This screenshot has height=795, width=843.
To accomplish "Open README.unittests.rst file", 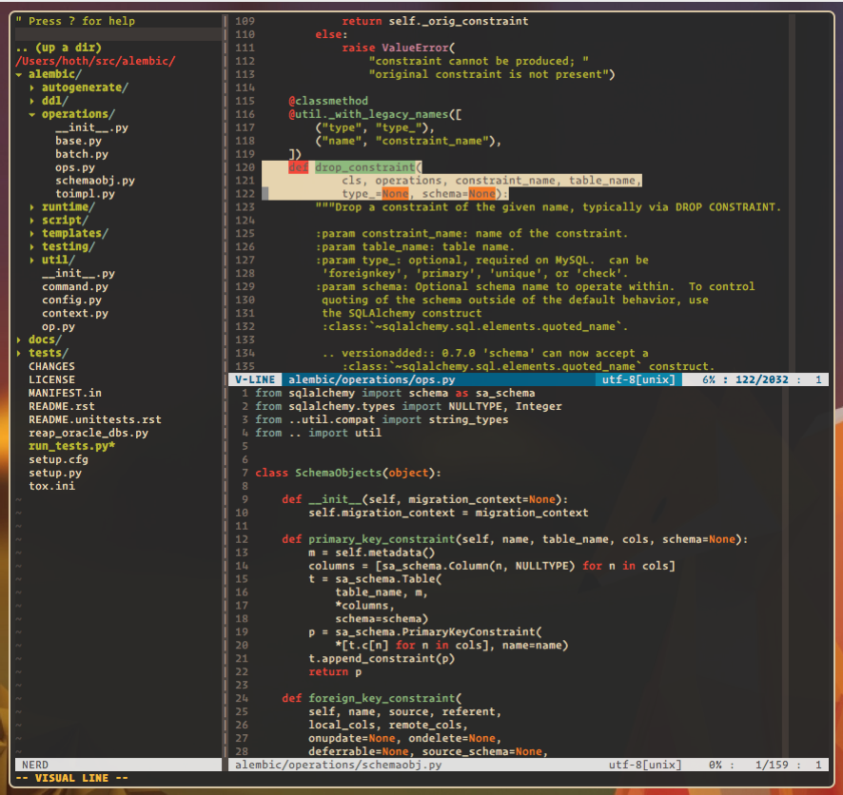I will click(95, 419).
